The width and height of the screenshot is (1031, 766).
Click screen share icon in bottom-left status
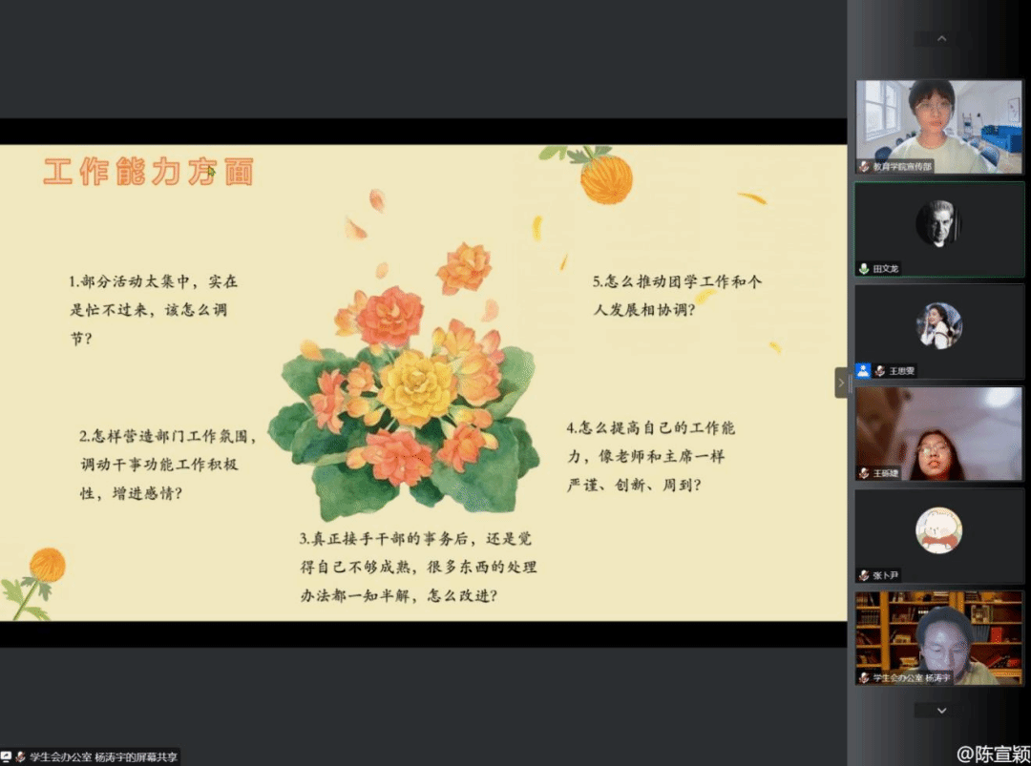[6, 756]
